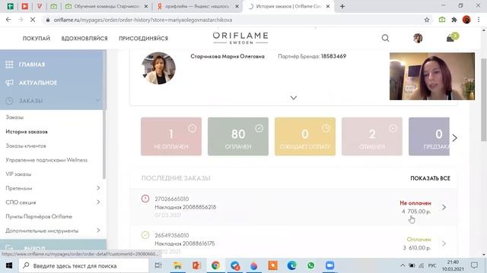Click profile photo of Старчикова
This screenshot has width=487, height=273.
tap(158, 67)
